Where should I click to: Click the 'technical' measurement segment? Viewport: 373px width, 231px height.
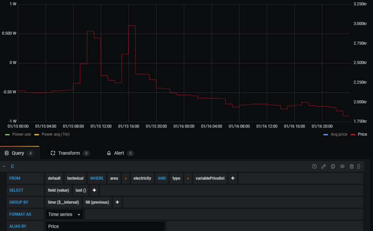point(75,178)
